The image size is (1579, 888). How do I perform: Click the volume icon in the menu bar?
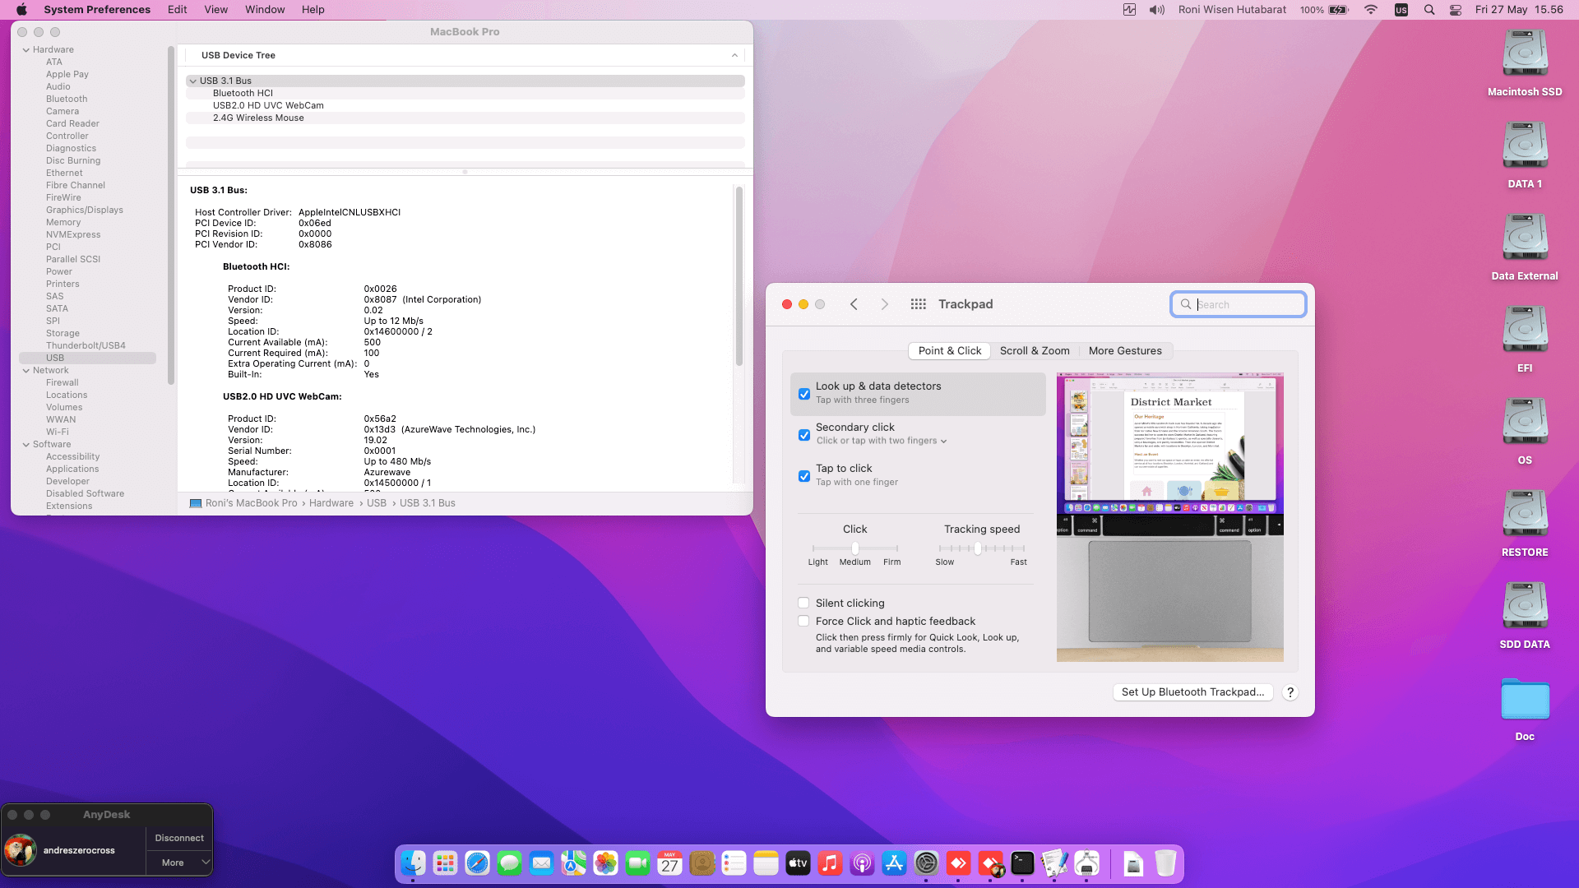[1157, 10]
